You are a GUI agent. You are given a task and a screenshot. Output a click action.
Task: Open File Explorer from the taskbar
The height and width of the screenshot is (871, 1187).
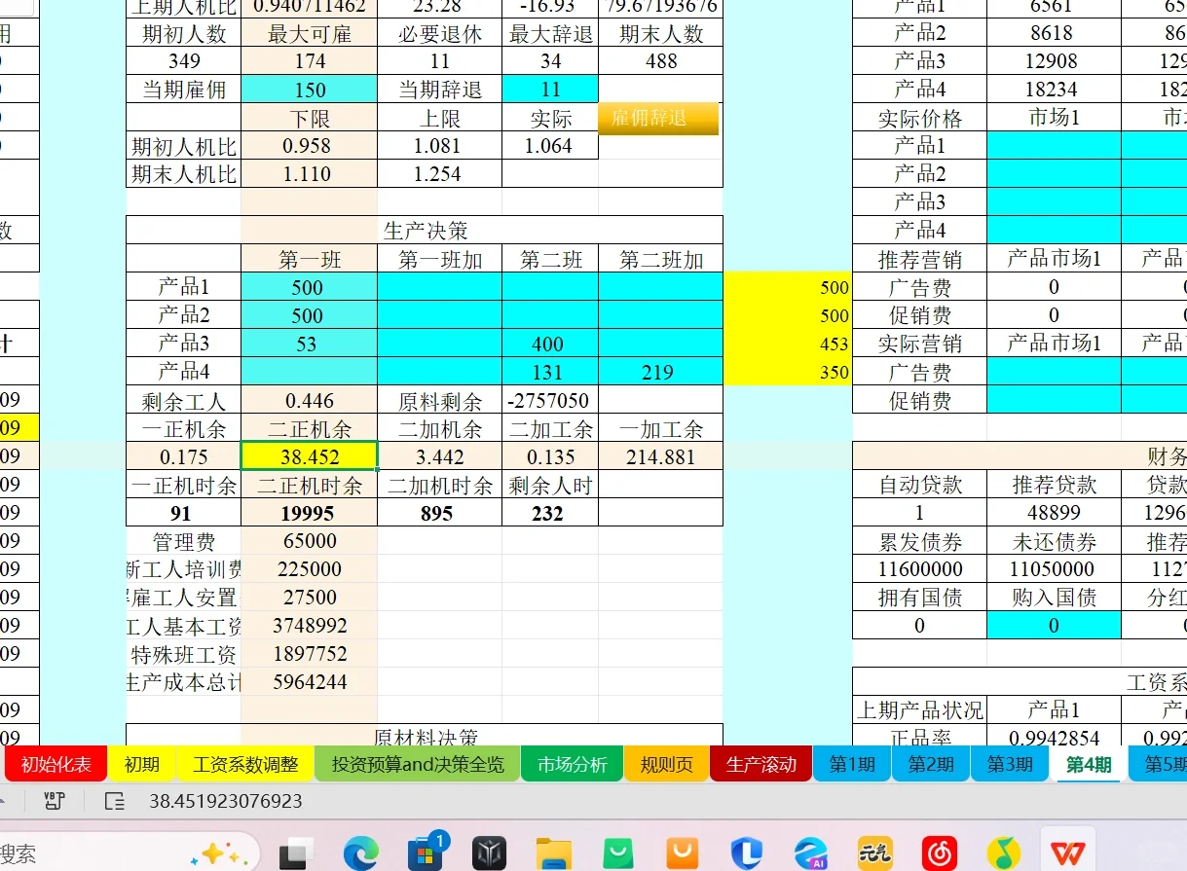[x=554, y=852]
